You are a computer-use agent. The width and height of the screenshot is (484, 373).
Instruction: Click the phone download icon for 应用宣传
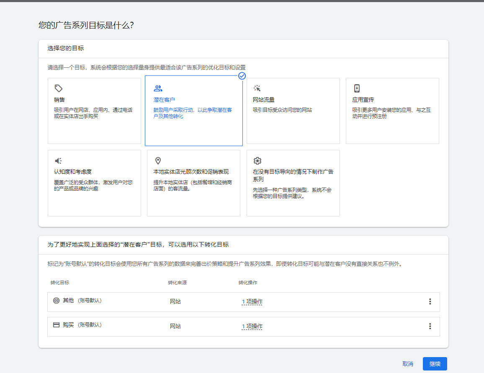coord(357,88)
